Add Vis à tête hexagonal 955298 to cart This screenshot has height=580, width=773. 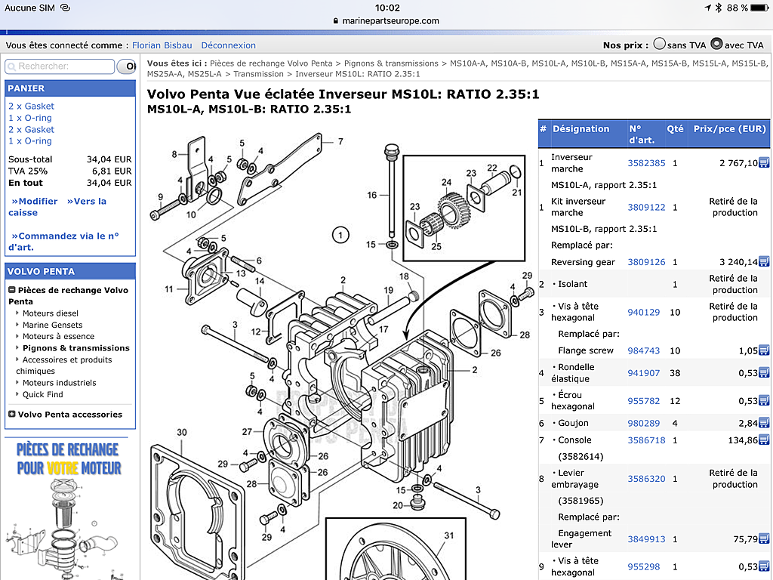tap(764, 566)
